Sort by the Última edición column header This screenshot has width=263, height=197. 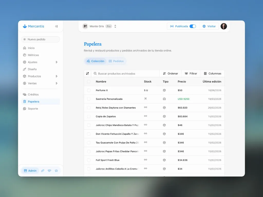tap(212, 82)
